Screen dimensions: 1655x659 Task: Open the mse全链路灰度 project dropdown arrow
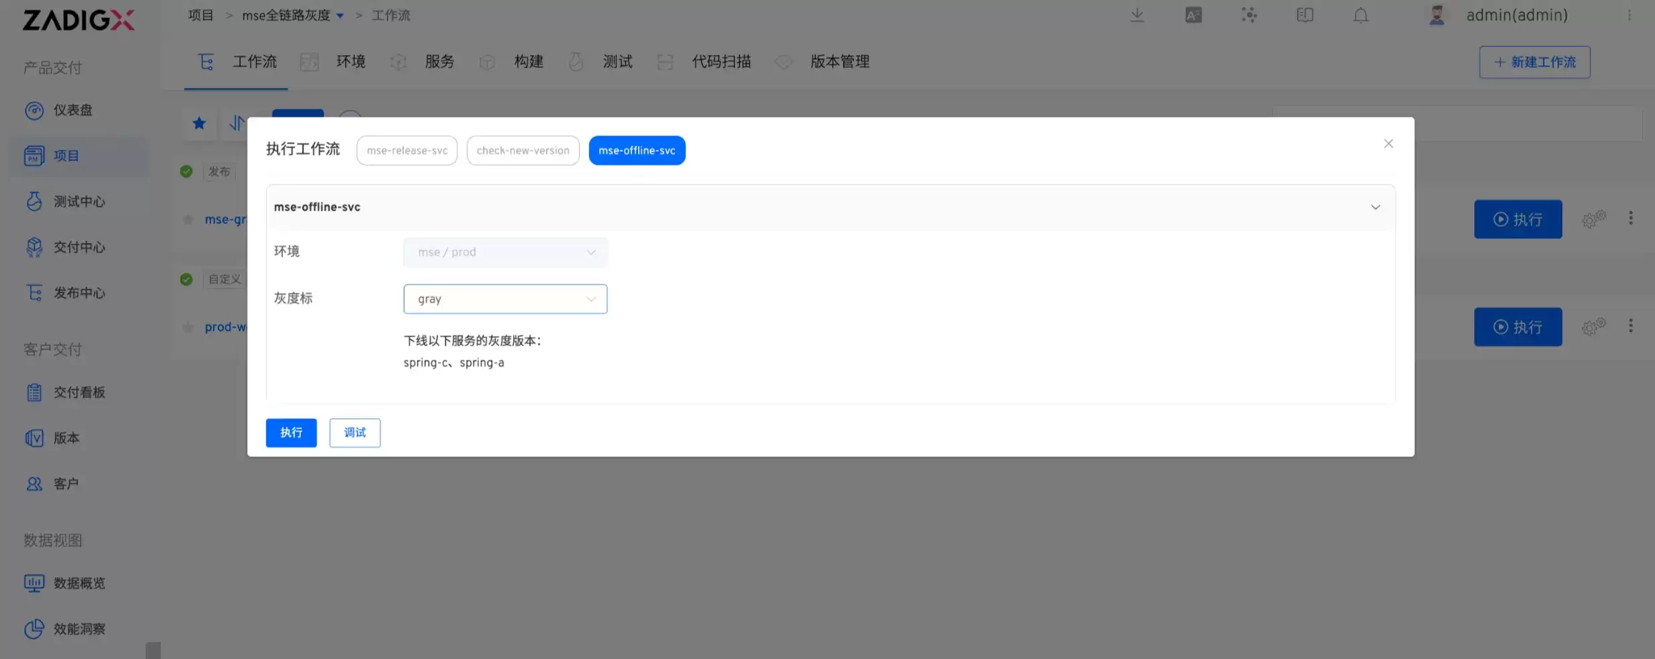(340, 15)
